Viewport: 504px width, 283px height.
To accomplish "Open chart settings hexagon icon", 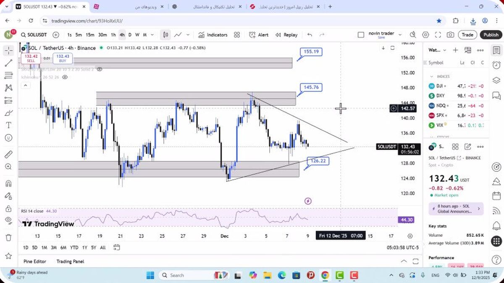I will point(425,35).
